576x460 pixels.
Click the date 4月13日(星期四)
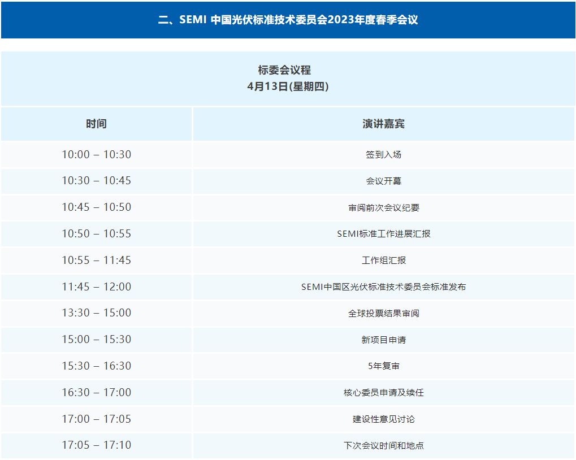click(288, 86)
